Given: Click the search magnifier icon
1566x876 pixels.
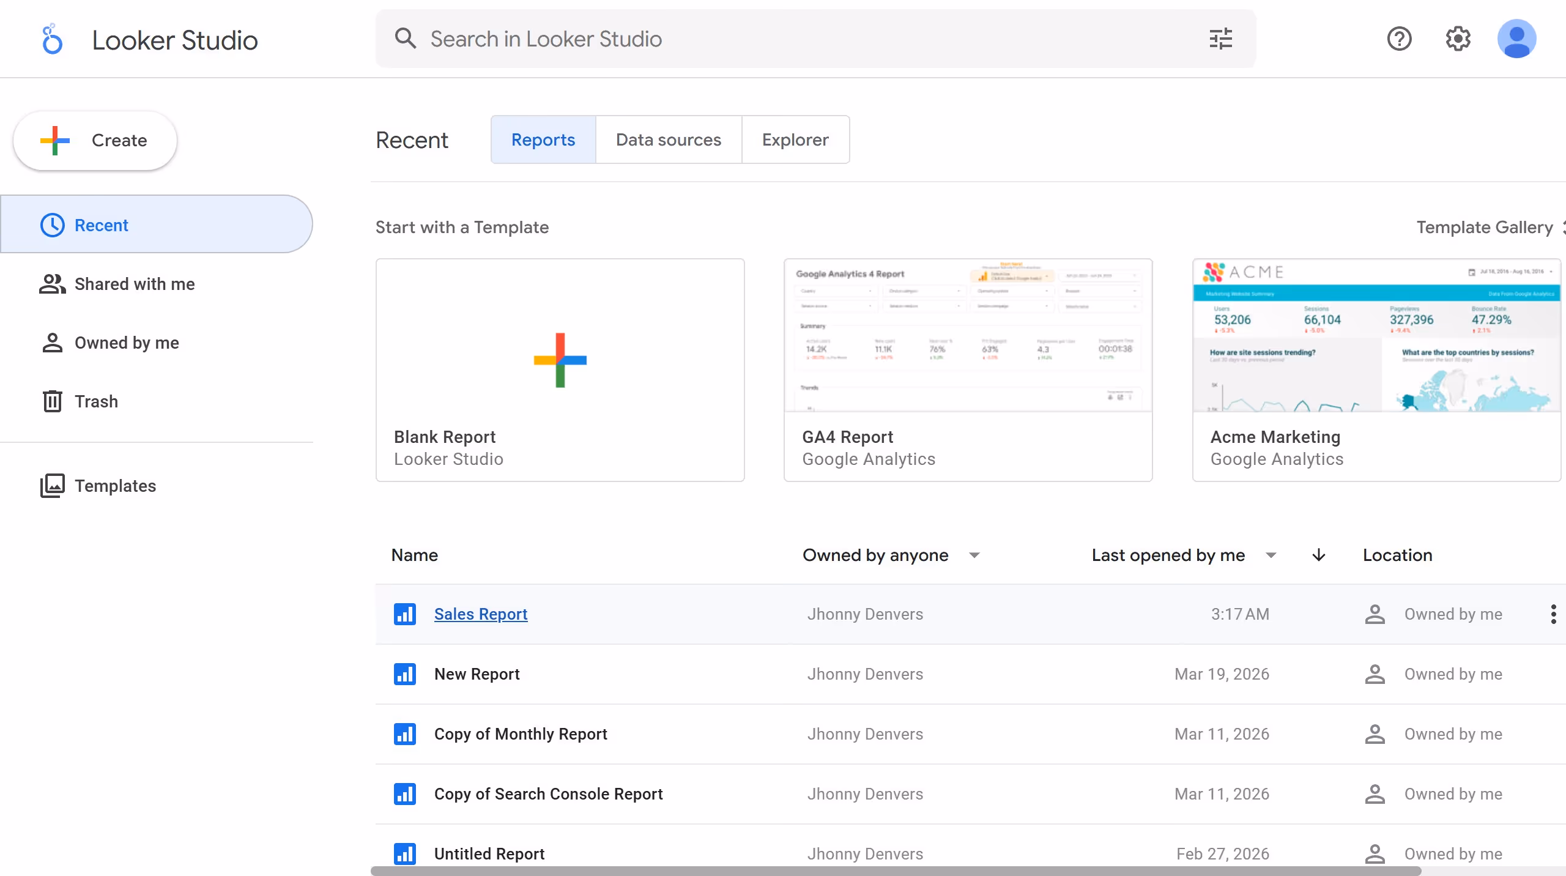Looking at the screenshot, I should pos(405,39).
